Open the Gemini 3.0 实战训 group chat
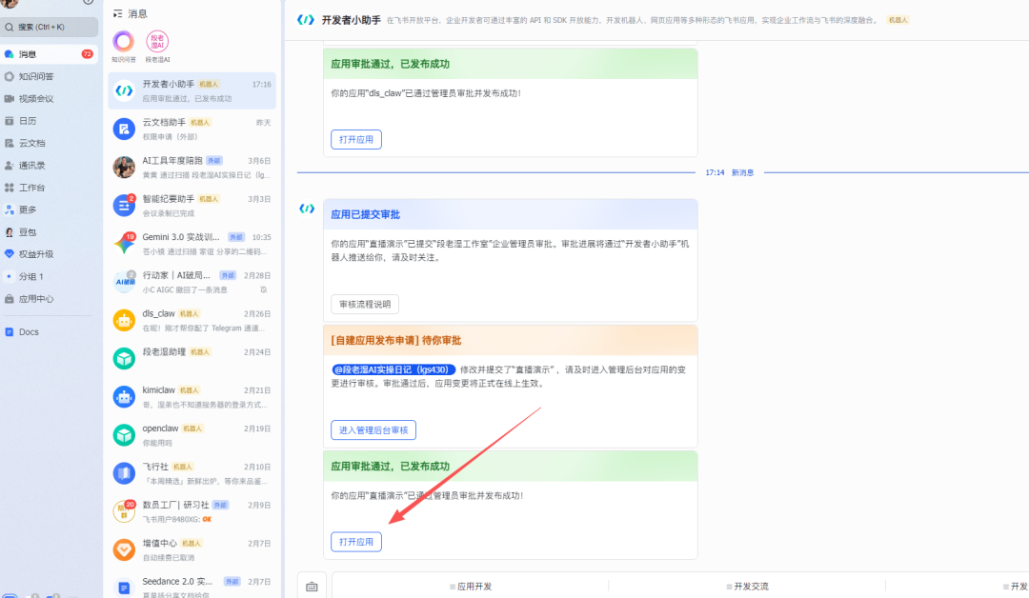 (x=192, y=244)
